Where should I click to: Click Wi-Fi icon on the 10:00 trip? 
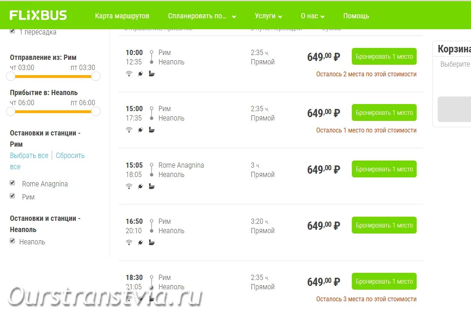(x=129, y=74)
